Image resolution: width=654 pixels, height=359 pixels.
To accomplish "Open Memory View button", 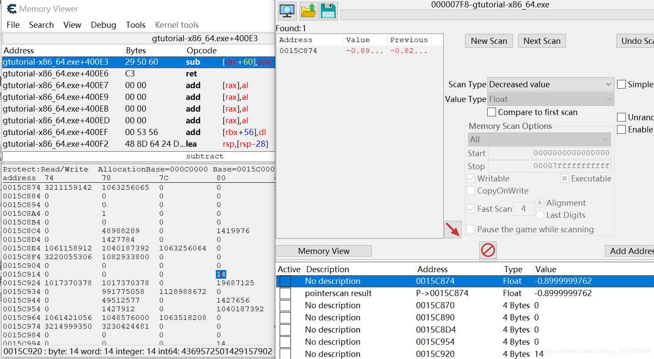I will [324, 251].
